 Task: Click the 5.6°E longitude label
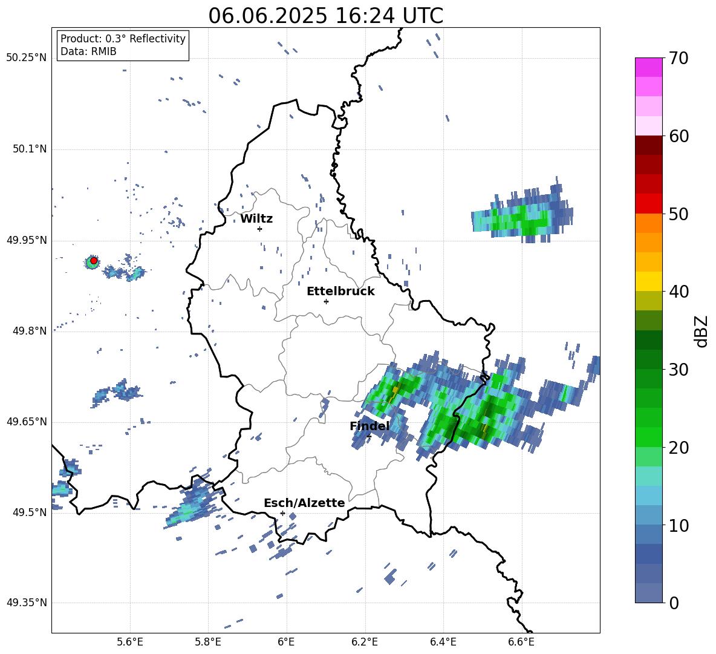[130, 642]
